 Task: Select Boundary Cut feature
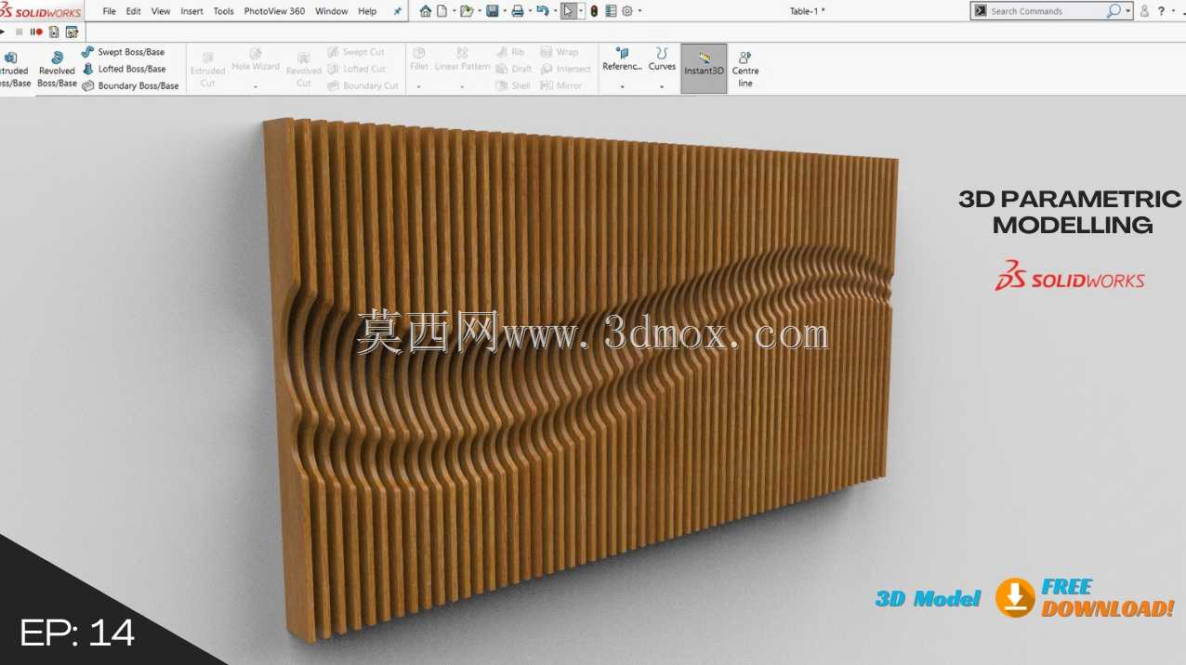coord(362,85)
